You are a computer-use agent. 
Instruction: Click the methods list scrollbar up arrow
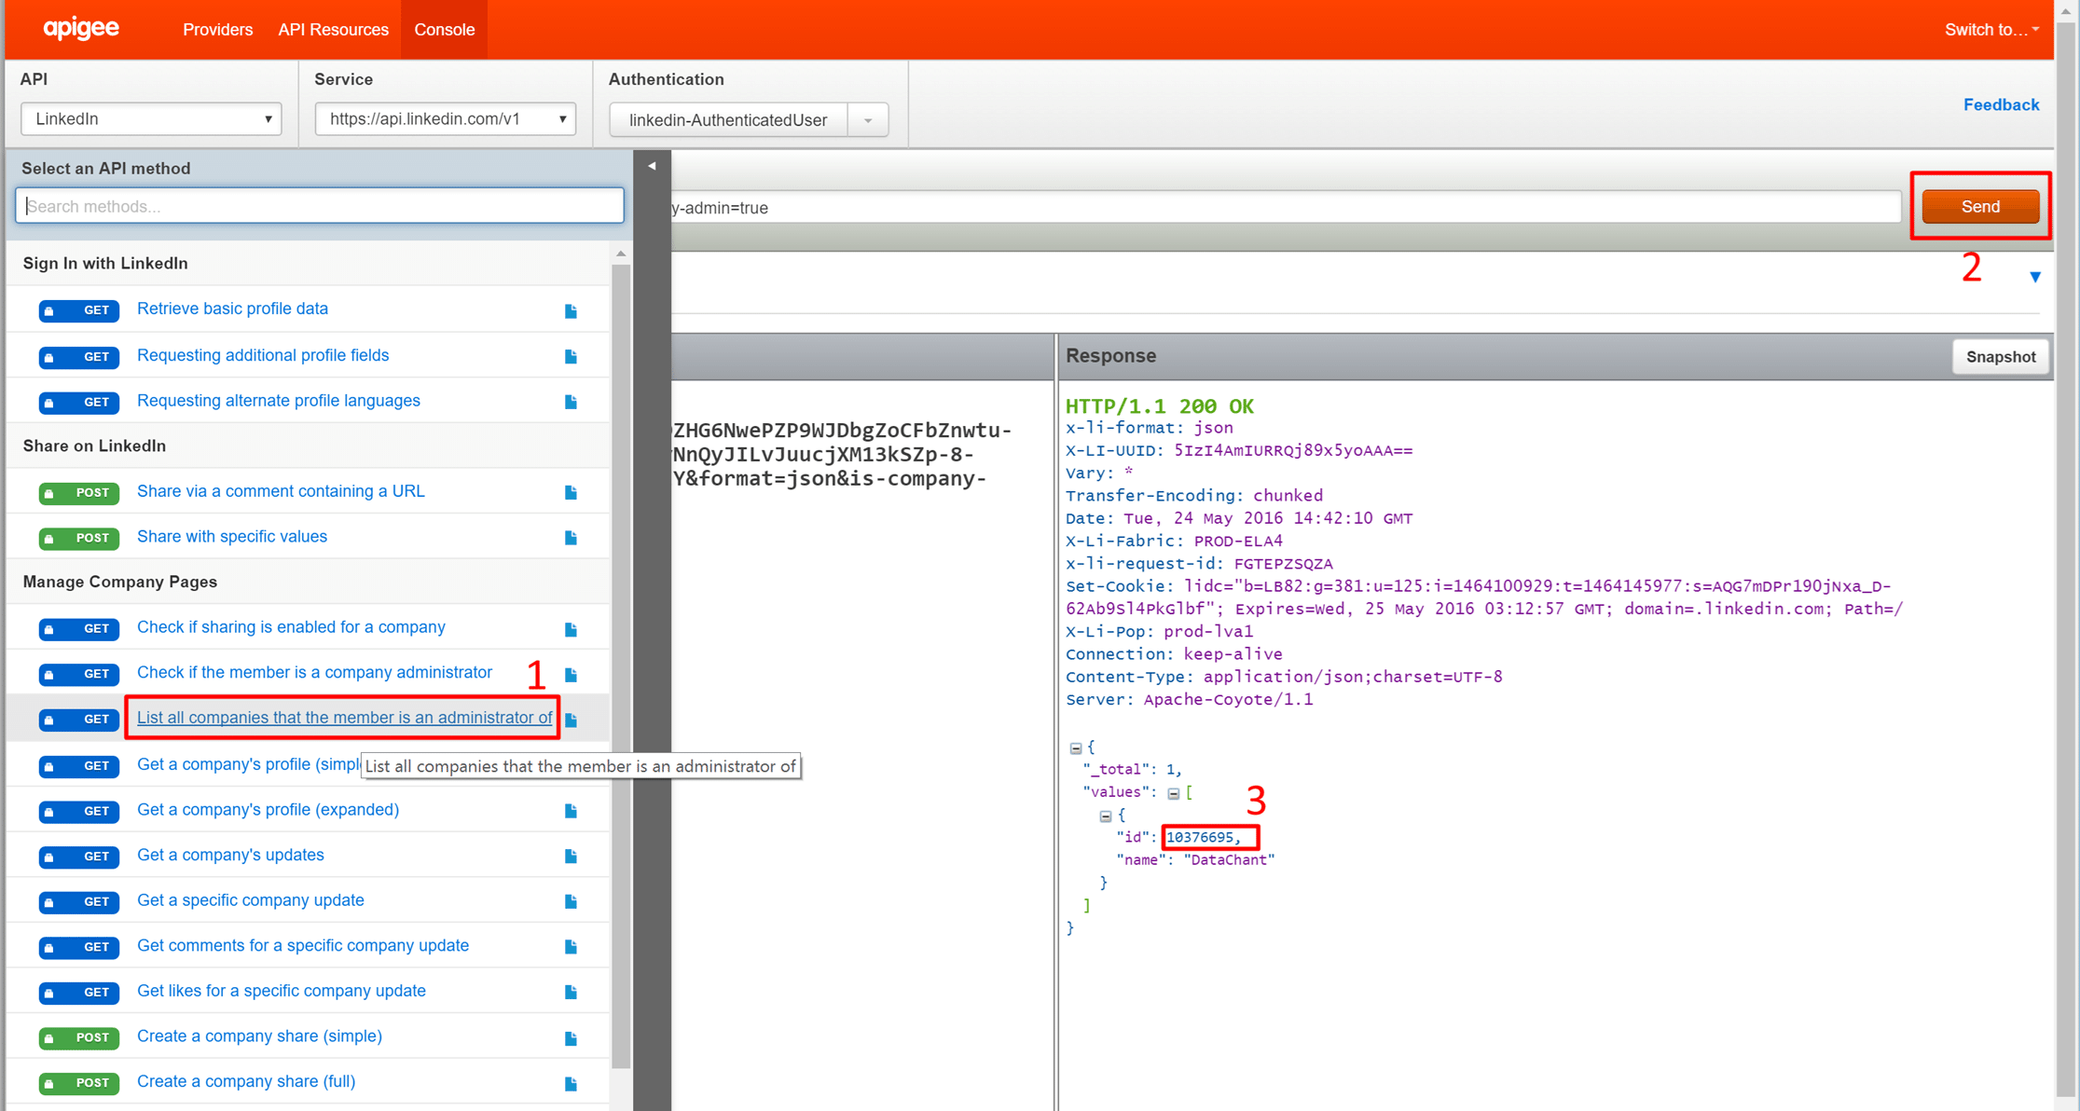[x=621, y=254]
